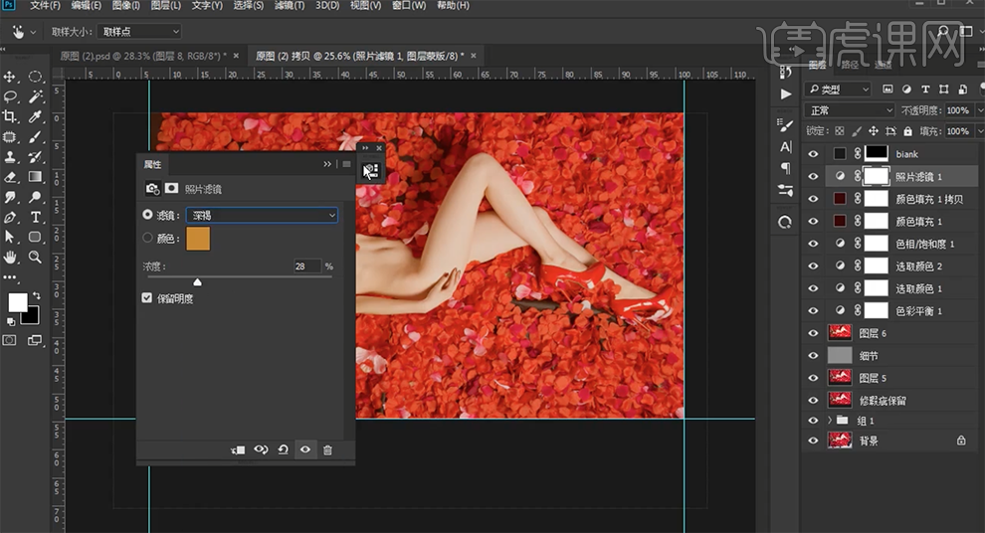Click the 属性 panel tab
985x533 pixels.
click(153, 164)
